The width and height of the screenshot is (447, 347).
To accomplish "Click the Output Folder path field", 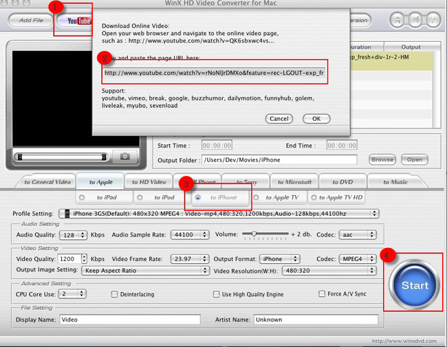I will pyautogui.click(x=279, y=160).
